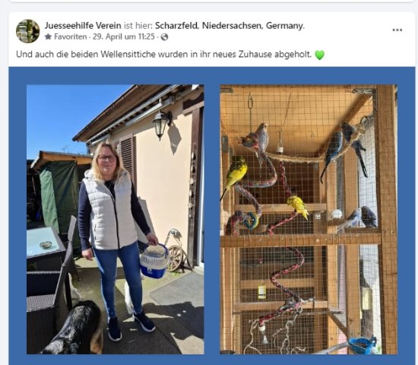Open photo of woman holding pet carrier
418x365 pixels.
(x=116, y=219)
